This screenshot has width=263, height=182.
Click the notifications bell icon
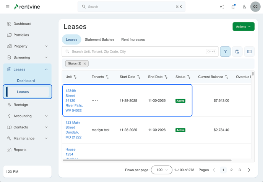click(x=233, y=7)
